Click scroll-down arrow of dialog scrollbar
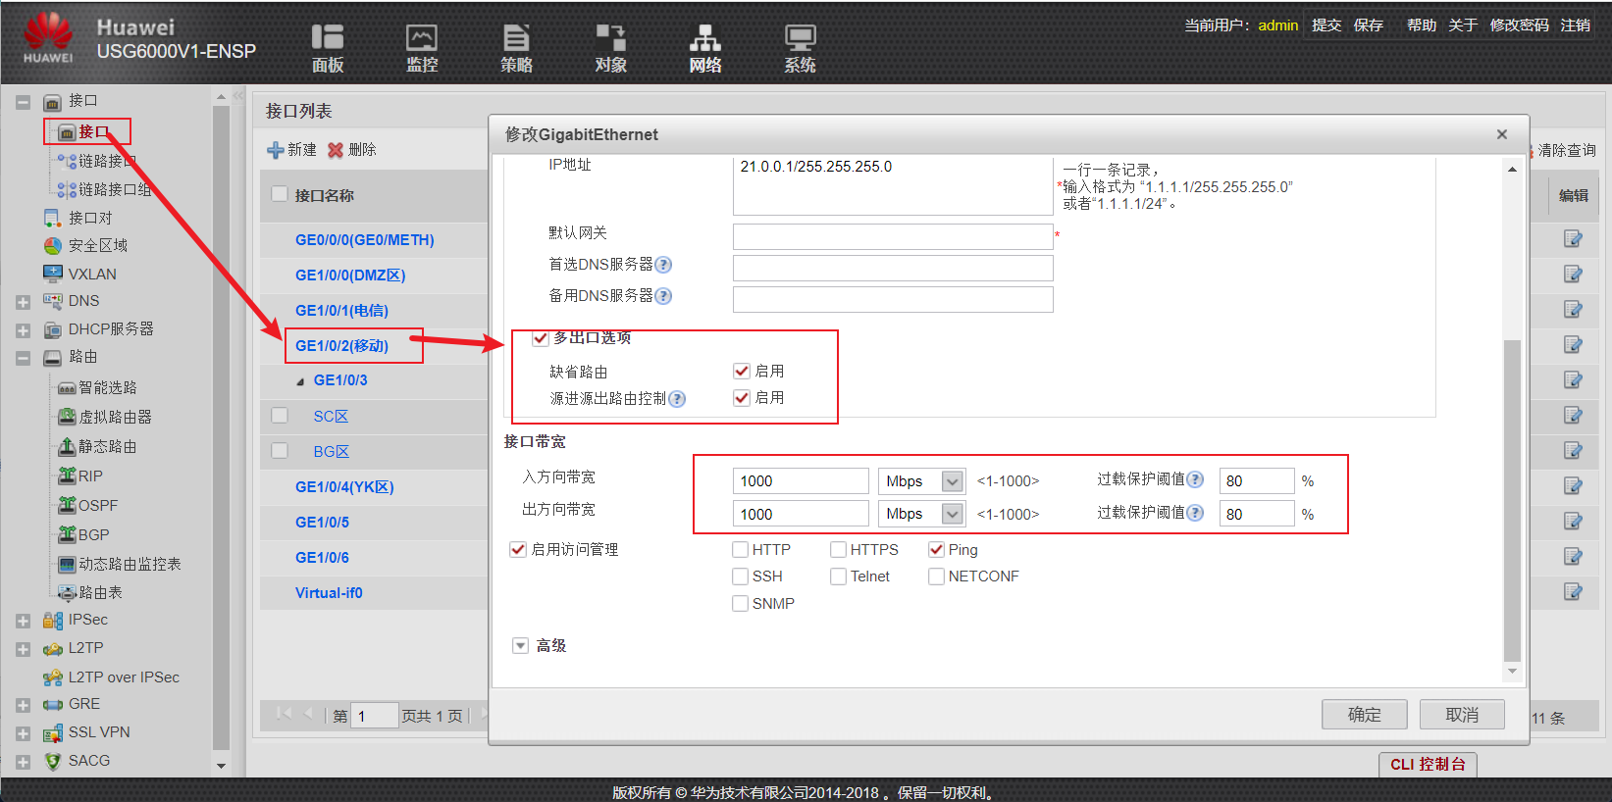Screen dimensions: 1612x802 tap(1512, 672)
